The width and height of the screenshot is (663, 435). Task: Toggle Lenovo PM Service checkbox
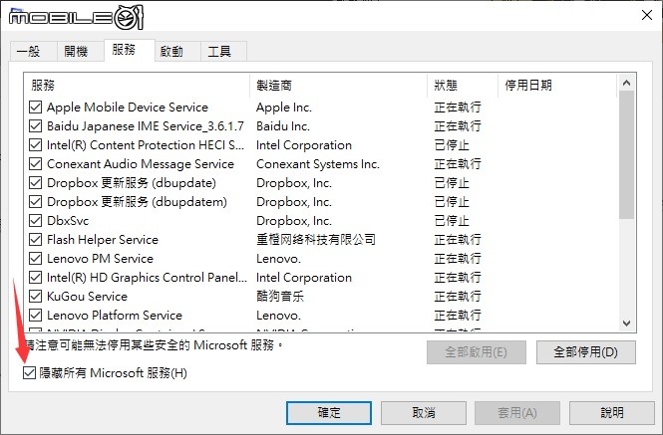click(36, 259)
